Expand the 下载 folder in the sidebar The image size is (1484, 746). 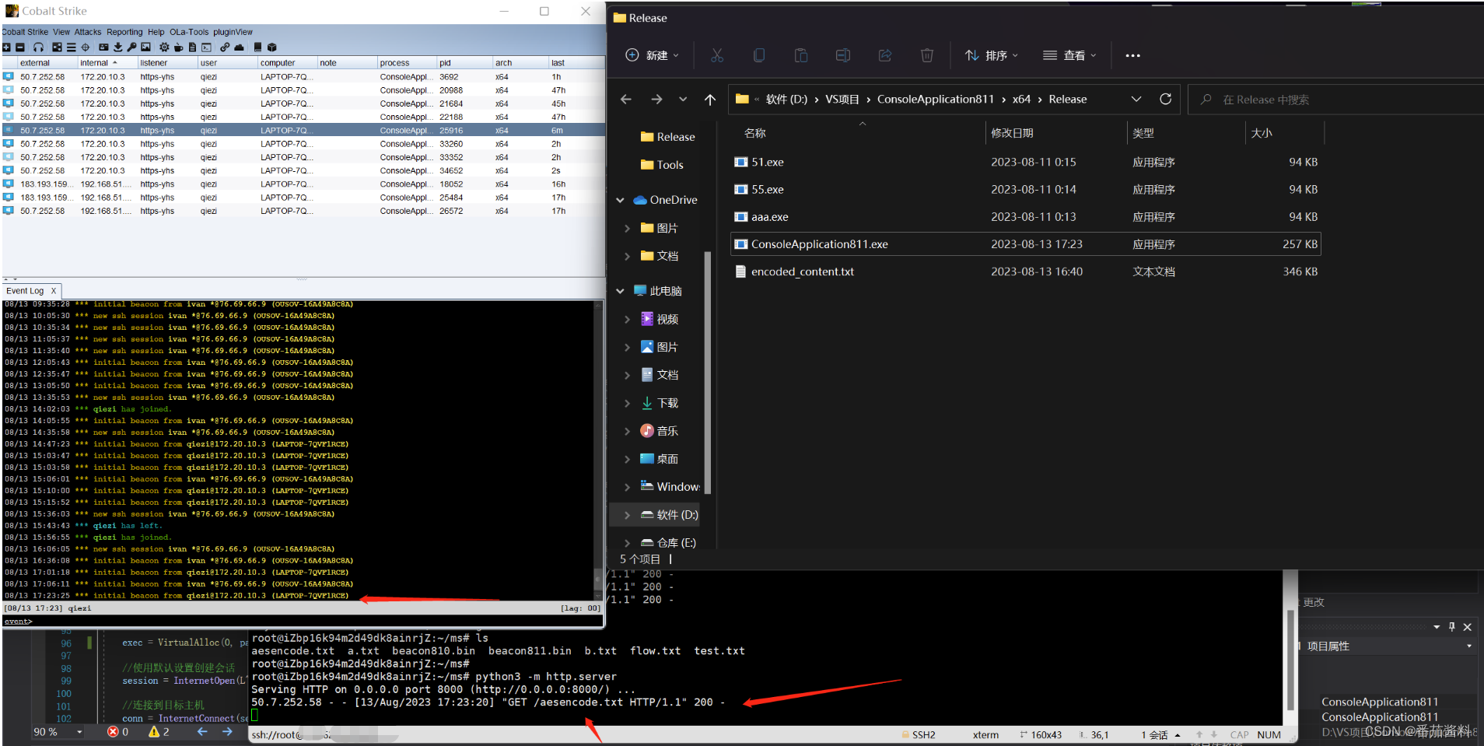[628, 403]
